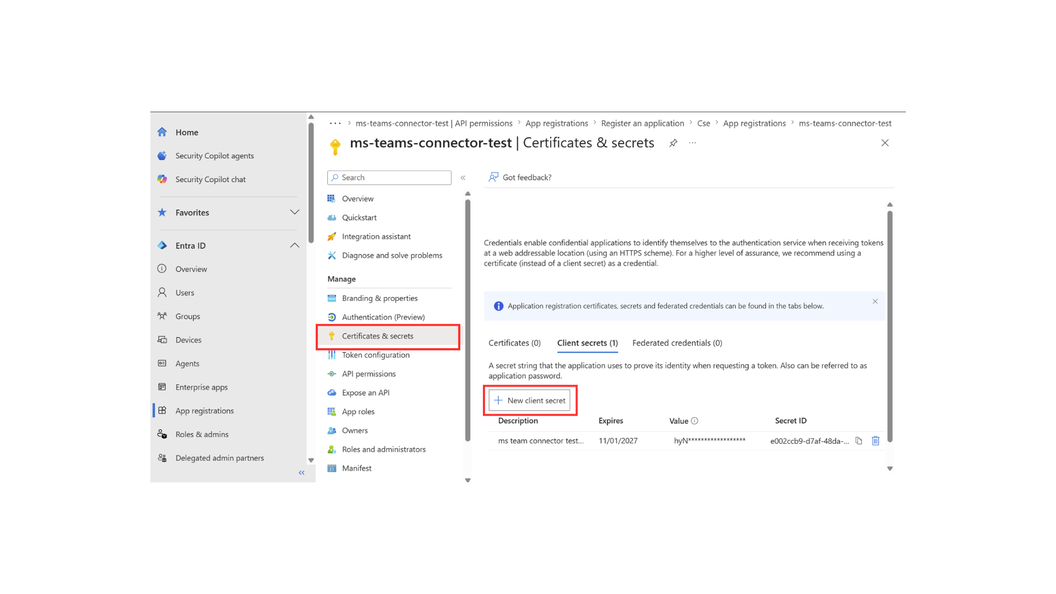Open Devices in Entra ID menu

188,340
